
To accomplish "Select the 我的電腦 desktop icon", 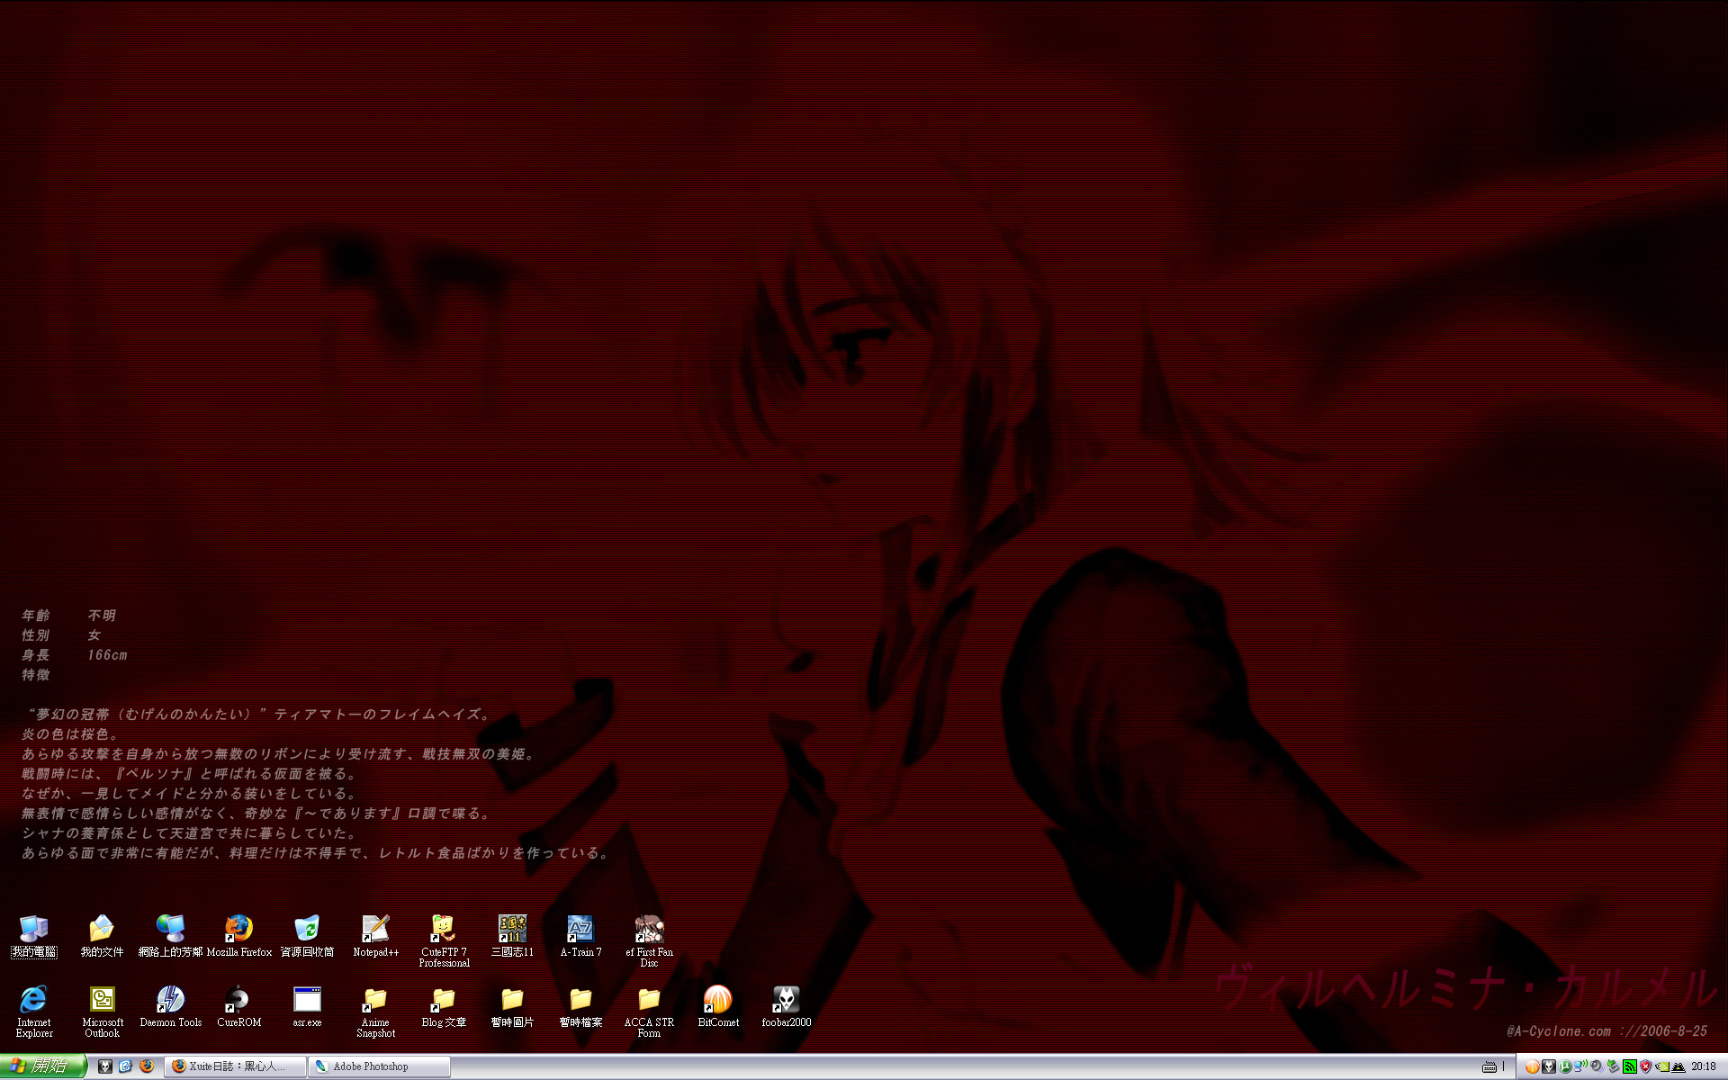I will coord(34,936).
